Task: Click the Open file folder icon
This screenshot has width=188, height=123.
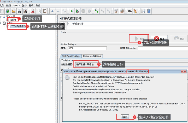Action: click(x=14, y=11)
